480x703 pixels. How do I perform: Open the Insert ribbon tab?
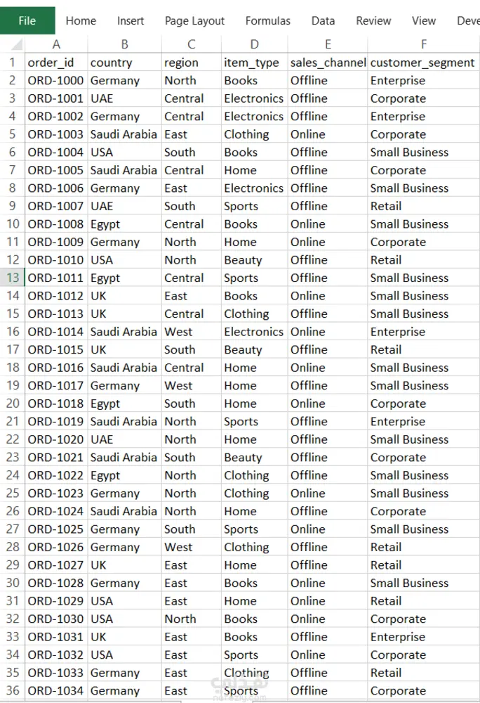pyautogui.click(x=131, y=20)
